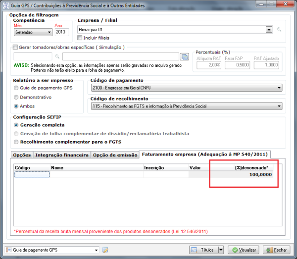Click the search magnifier beside Empresa/Filial
This screenshot has height=259, width=297.
tap(280, 30)
